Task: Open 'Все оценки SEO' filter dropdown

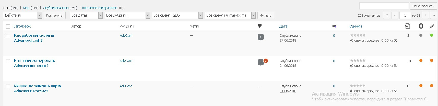Action: click(x=177, y=15)
